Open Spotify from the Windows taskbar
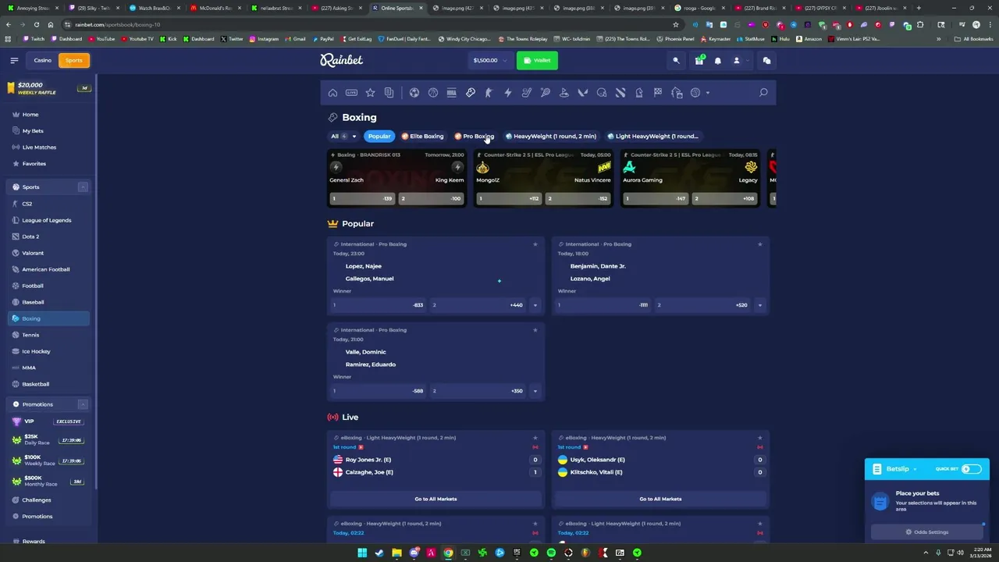Image resolution: width=999 pixels, height=562 pixels. click(x=551, y=553)
